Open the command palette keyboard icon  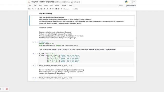pyautogui.click(x=76, y=9)
